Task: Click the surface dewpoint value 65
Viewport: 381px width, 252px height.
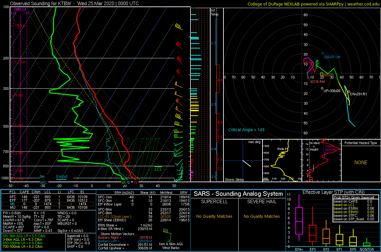Action: click(124, 183)
